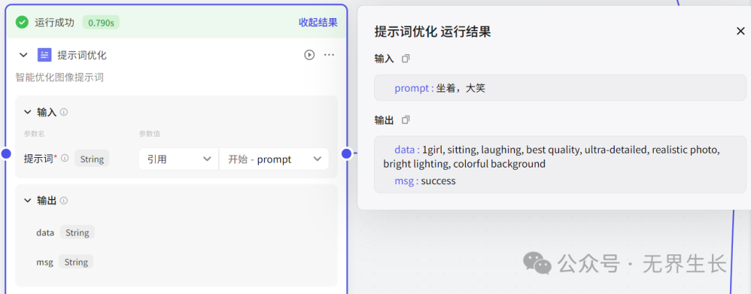Click the msg output parameter name
The width and height of the screenshot is (751, 294).
45,262
